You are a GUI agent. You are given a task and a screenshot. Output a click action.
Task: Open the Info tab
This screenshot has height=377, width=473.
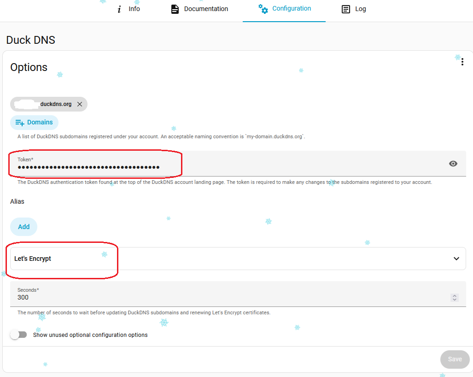click(128, 9)
